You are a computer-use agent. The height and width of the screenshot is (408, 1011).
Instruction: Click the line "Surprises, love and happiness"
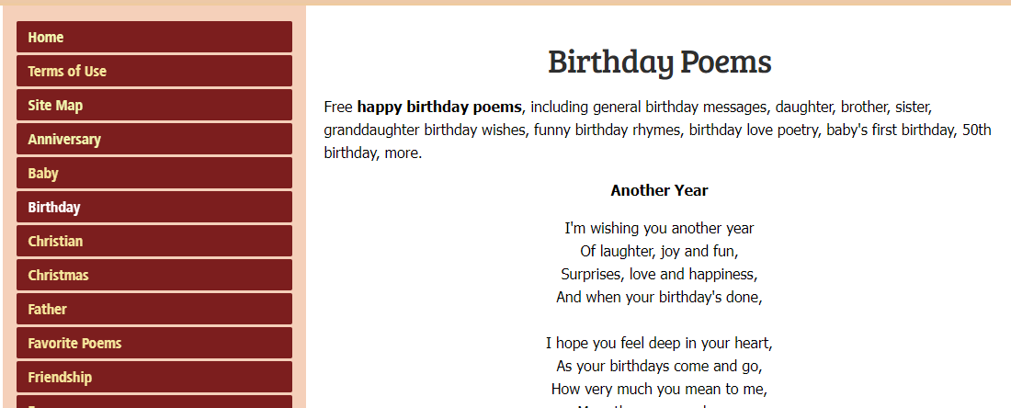pyautogui.click(x=659, y=274)
